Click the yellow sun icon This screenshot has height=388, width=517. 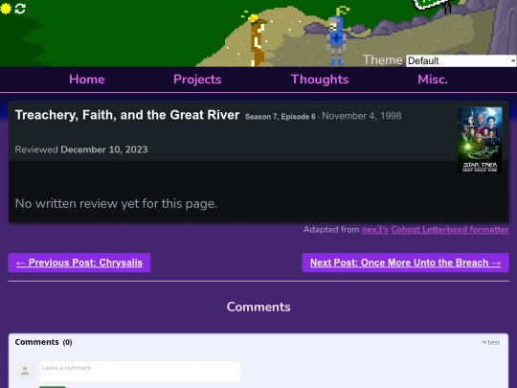coord(6,9)
